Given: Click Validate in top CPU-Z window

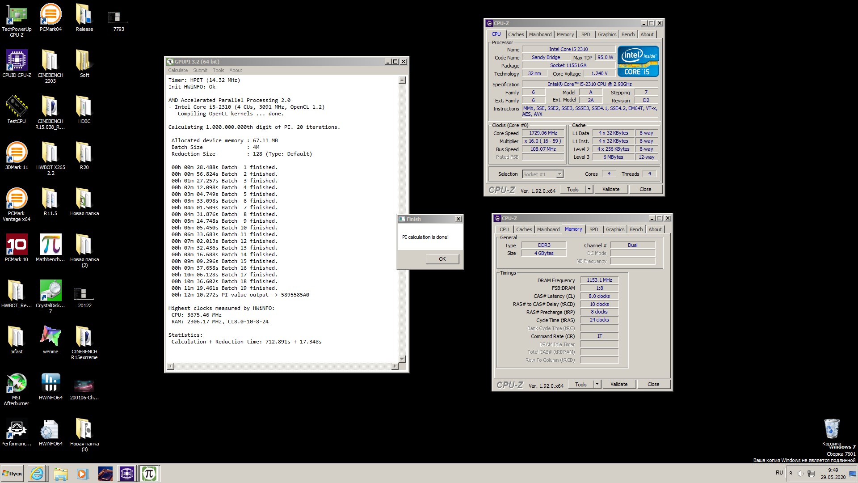Looking at the screenshot, I should (611, 189).
